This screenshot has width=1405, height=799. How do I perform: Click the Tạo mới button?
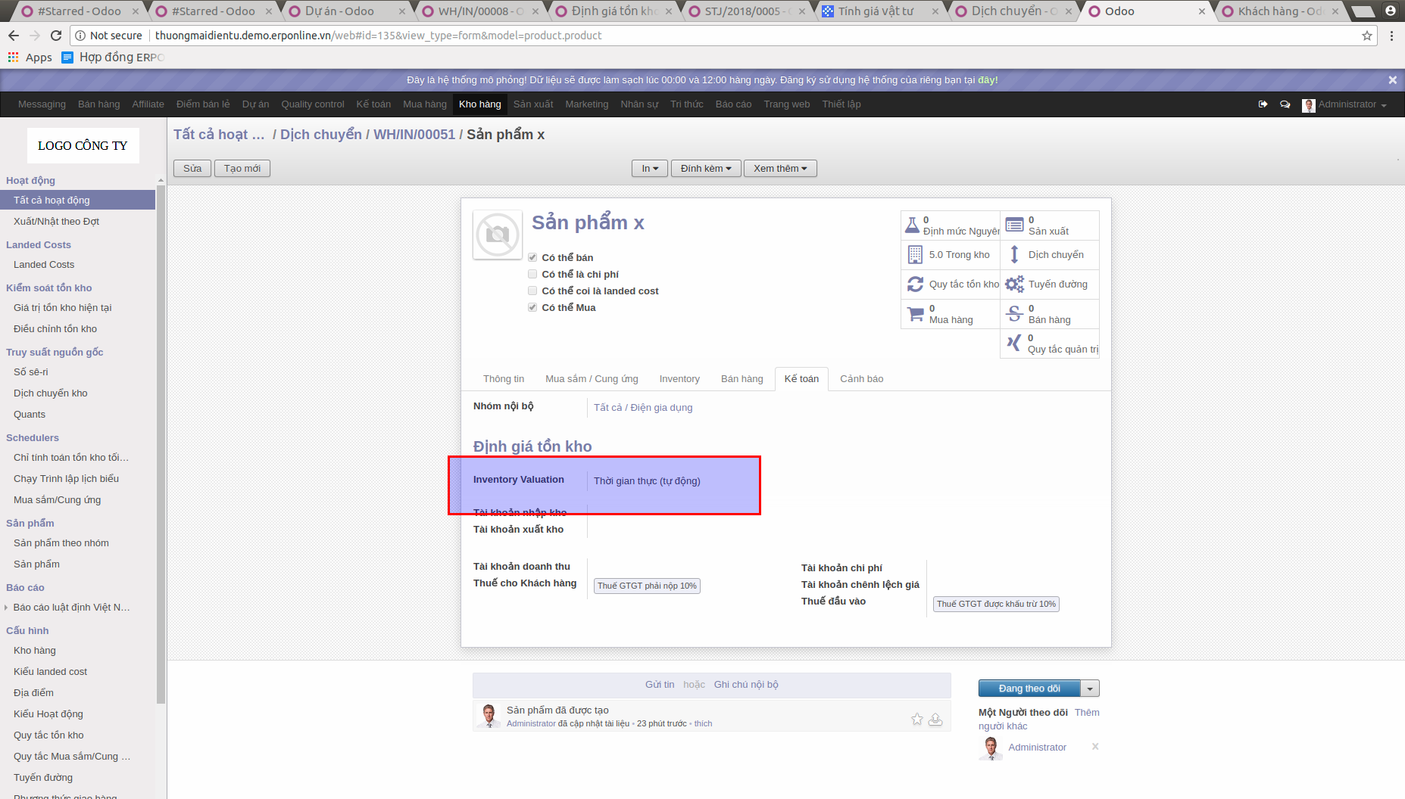pyautogui.click(x=242, y=169)
